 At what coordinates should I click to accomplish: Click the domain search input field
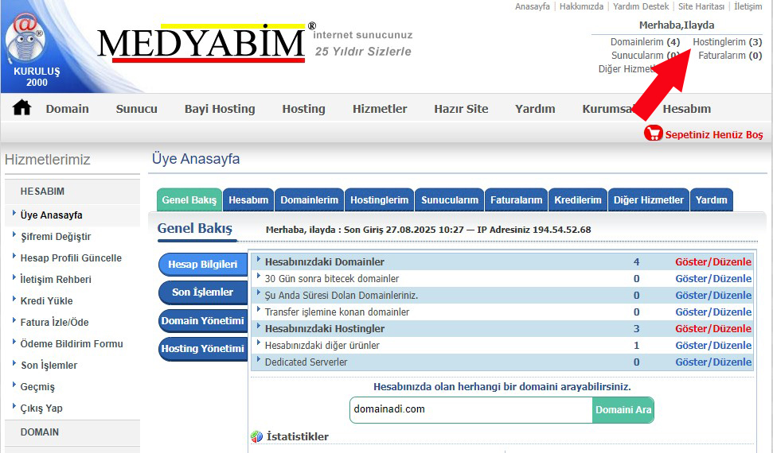(470, 410)
